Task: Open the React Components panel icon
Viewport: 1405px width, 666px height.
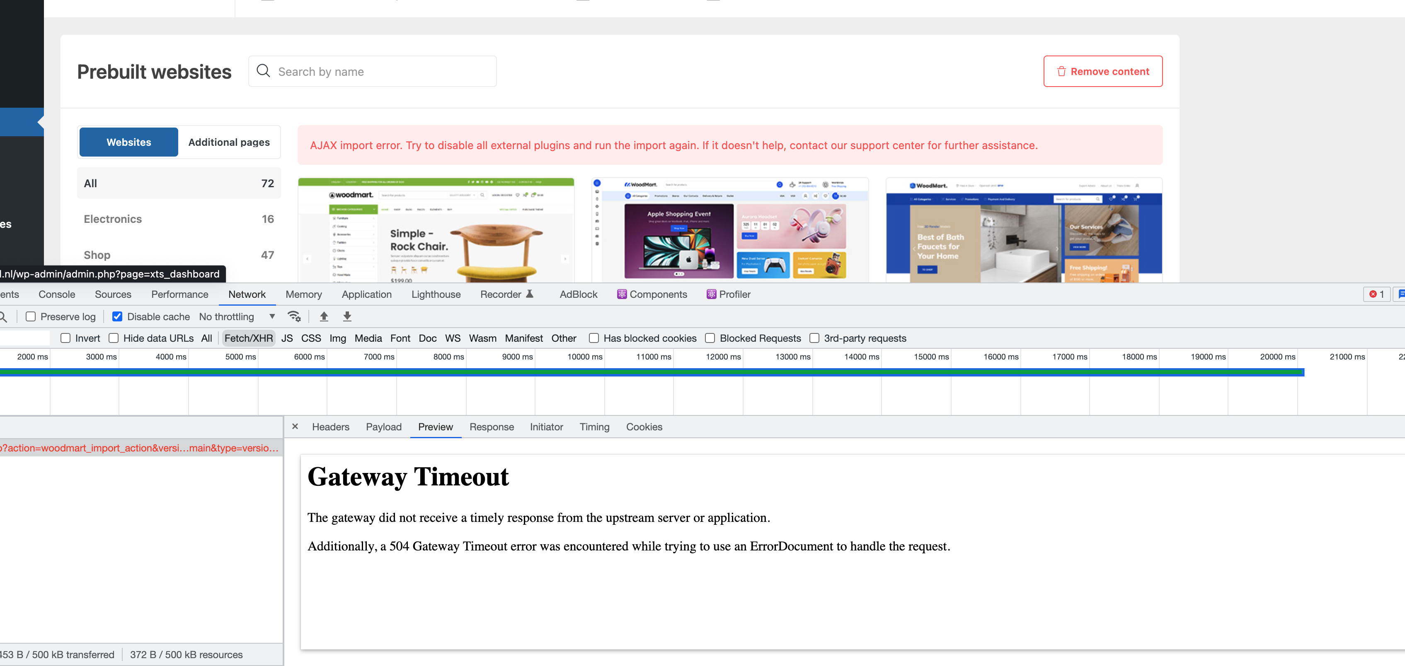Action: (x=622, y=294)
